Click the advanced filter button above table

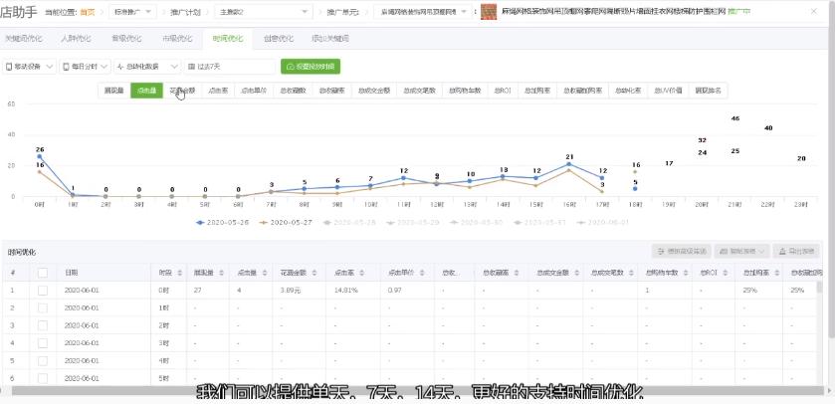point(681,251)
